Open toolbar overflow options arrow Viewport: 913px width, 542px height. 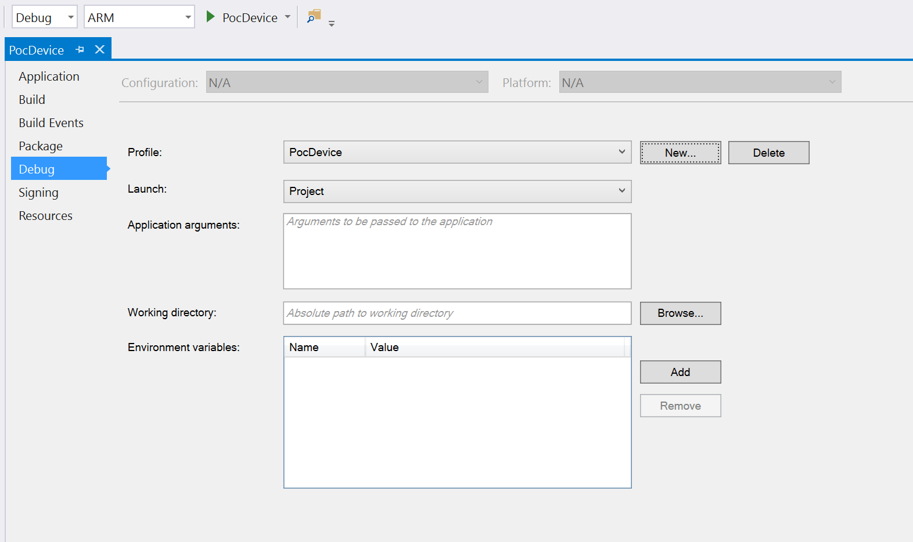[x=332, y=24]
